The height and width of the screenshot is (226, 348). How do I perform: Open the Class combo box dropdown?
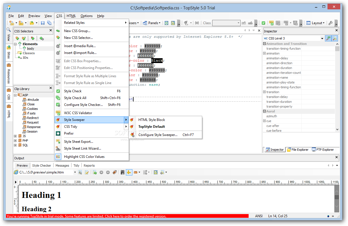click(239, 23)
